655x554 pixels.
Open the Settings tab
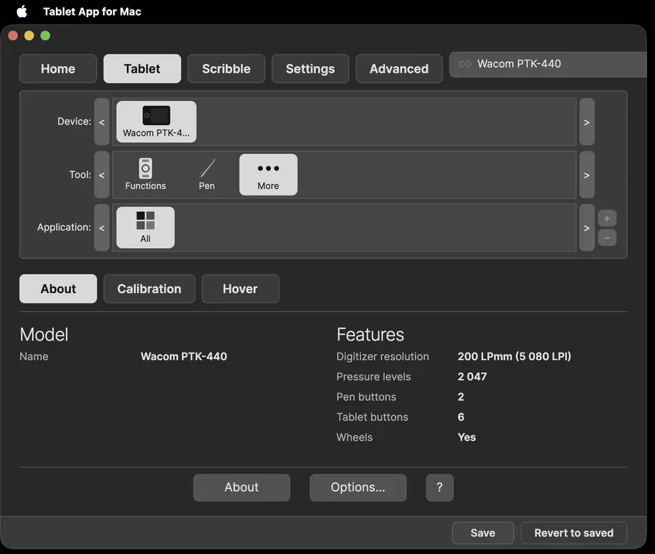pos(310,68)
